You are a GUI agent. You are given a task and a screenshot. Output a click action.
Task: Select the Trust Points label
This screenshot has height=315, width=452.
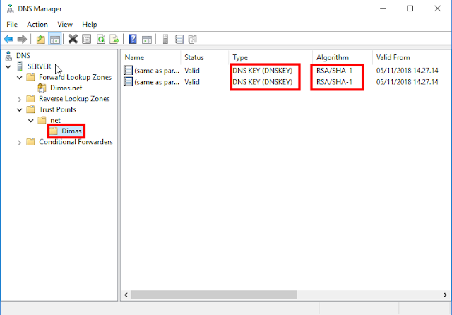(57, 109)
